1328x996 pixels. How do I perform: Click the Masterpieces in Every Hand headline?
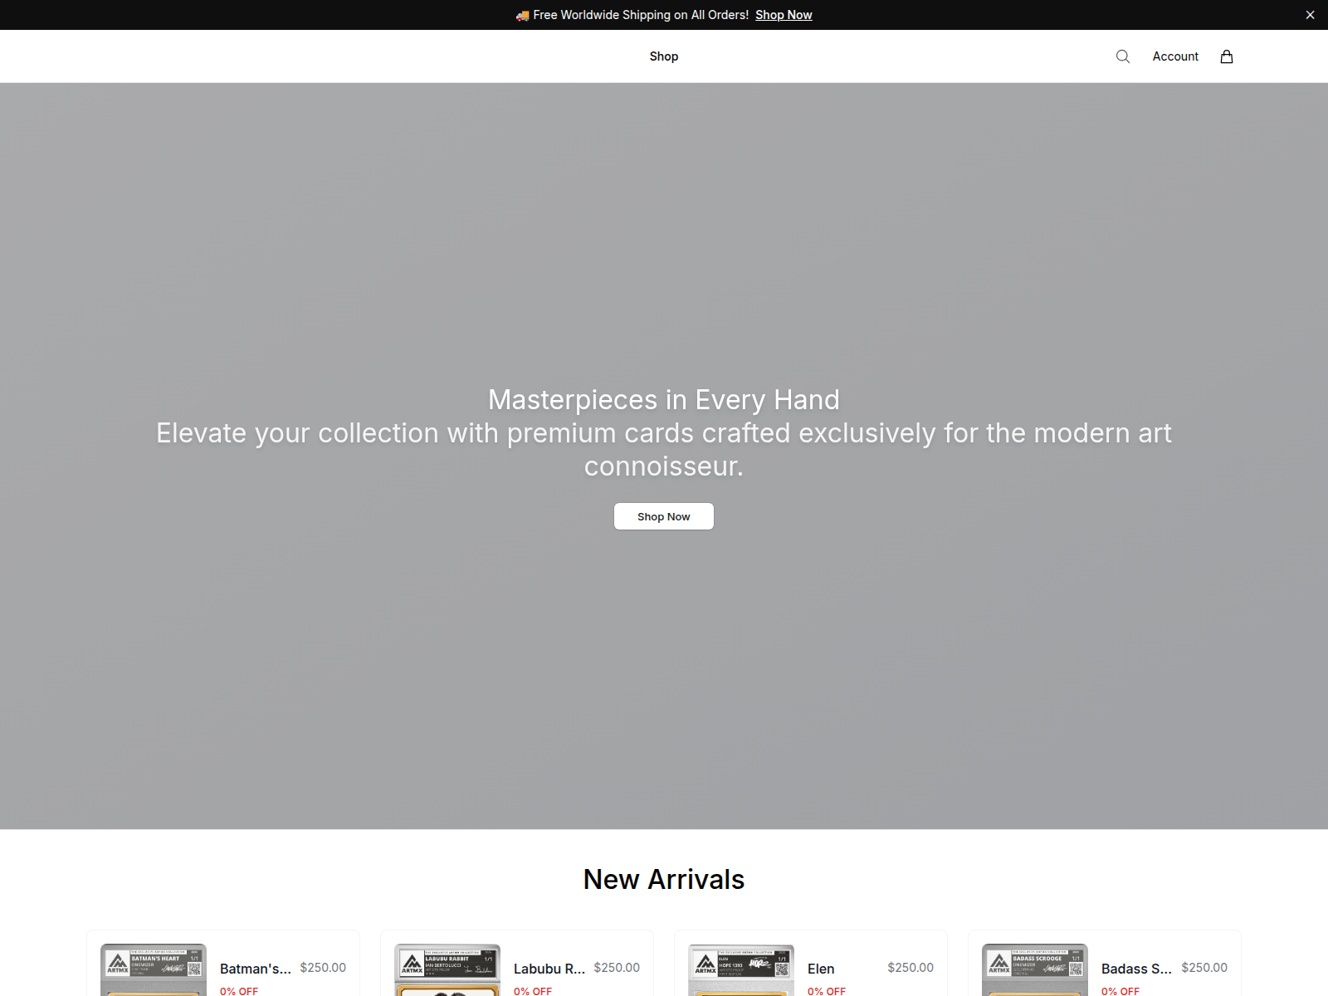[664, 399]
